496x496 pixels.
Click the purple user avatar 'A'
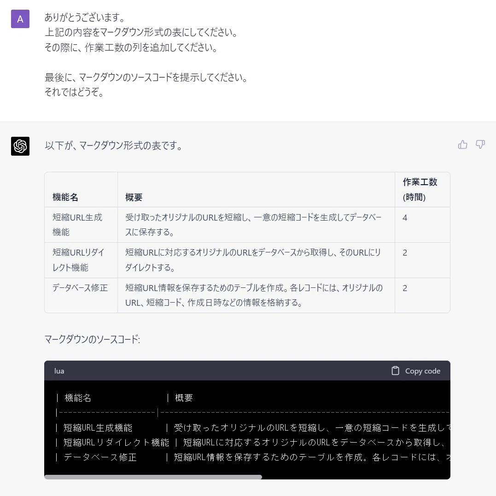(20, 19)
